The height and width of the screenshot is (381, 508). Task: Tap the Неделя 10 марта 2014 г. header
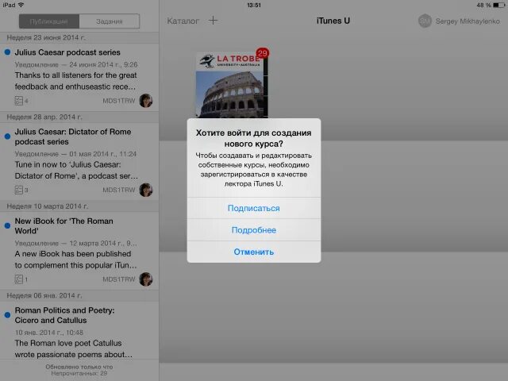79,206
